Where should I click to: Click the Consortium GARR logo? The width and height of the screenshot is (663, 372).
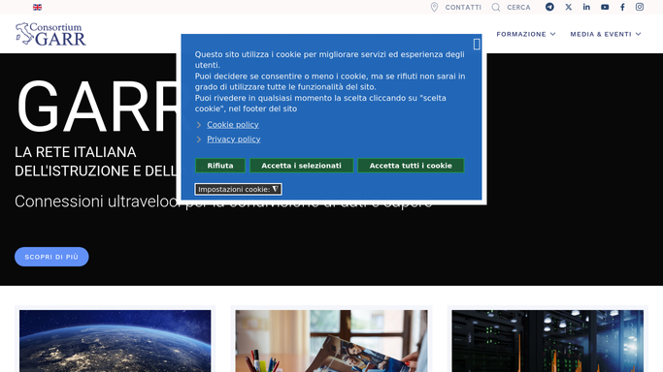pyautogui.click(x=50, y=34)
